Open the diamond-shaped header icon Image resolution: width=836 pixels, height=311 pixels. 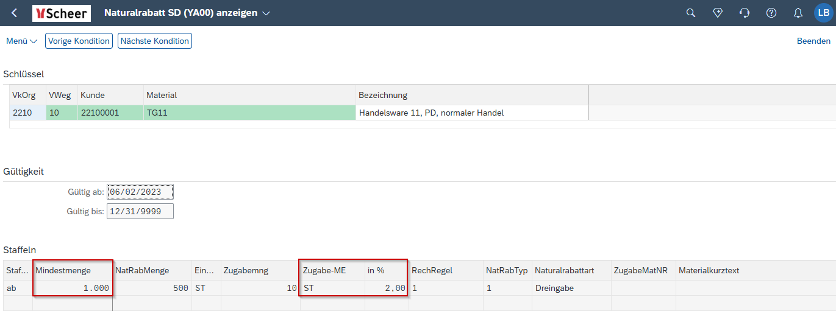coord(718,13)
